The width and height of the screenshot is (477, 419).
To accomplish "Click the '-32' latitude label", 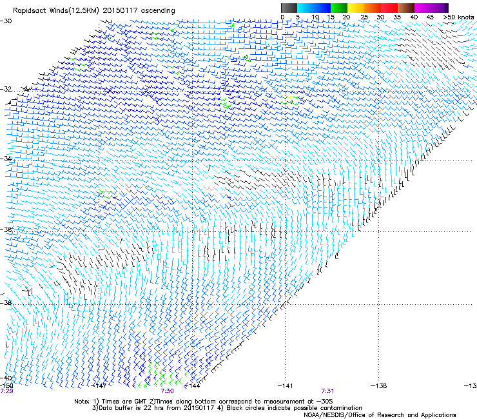I will click(x=6, y=89).
